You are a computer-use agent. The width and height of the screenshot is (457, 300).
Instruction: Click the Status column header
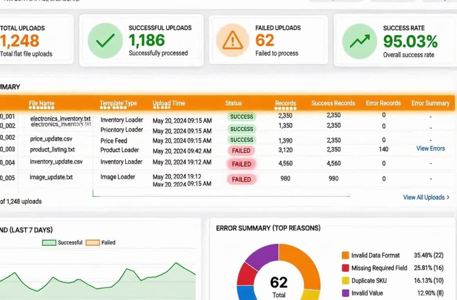point(234,103)
